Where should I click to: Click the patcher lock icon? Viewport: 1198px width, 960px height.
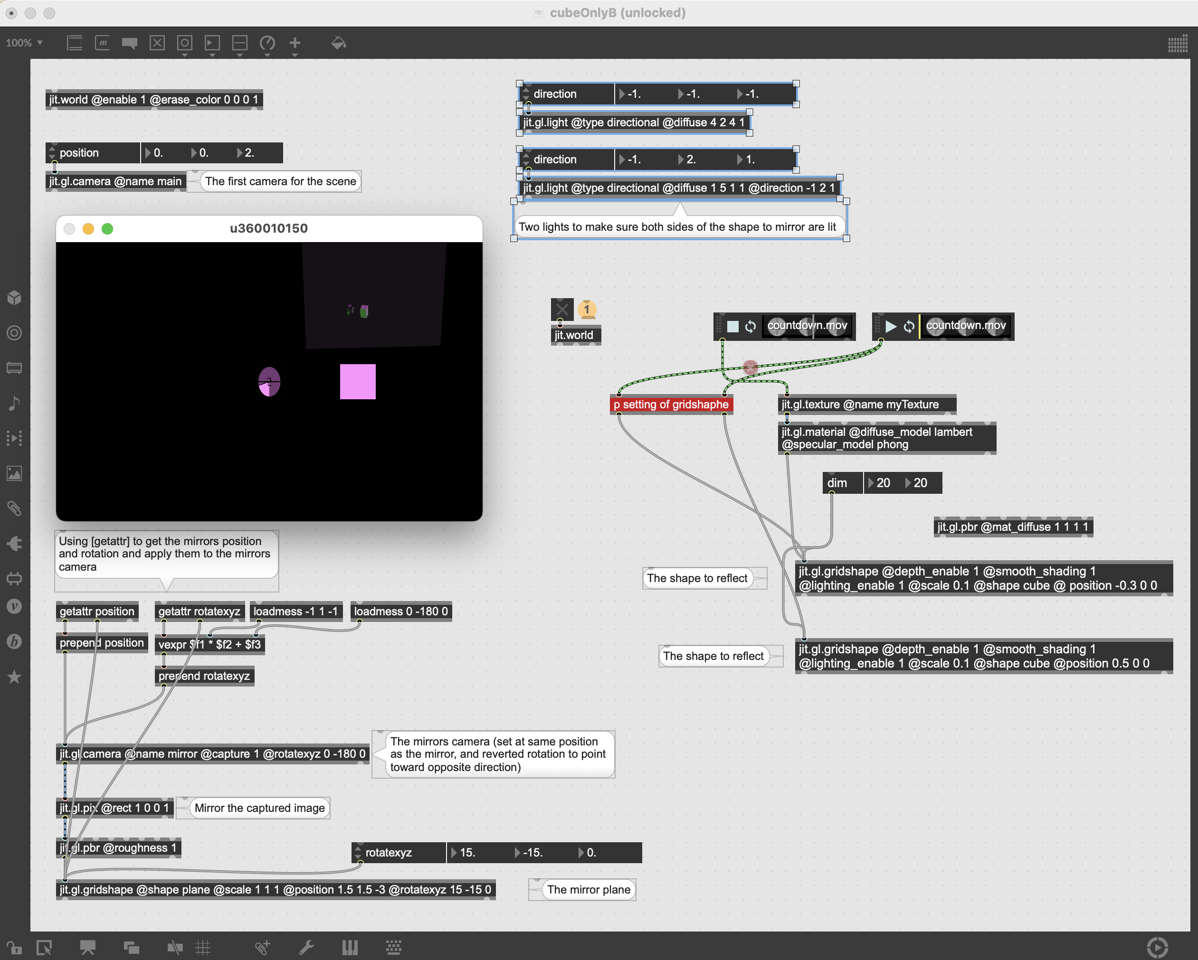[x=14, y=947]
